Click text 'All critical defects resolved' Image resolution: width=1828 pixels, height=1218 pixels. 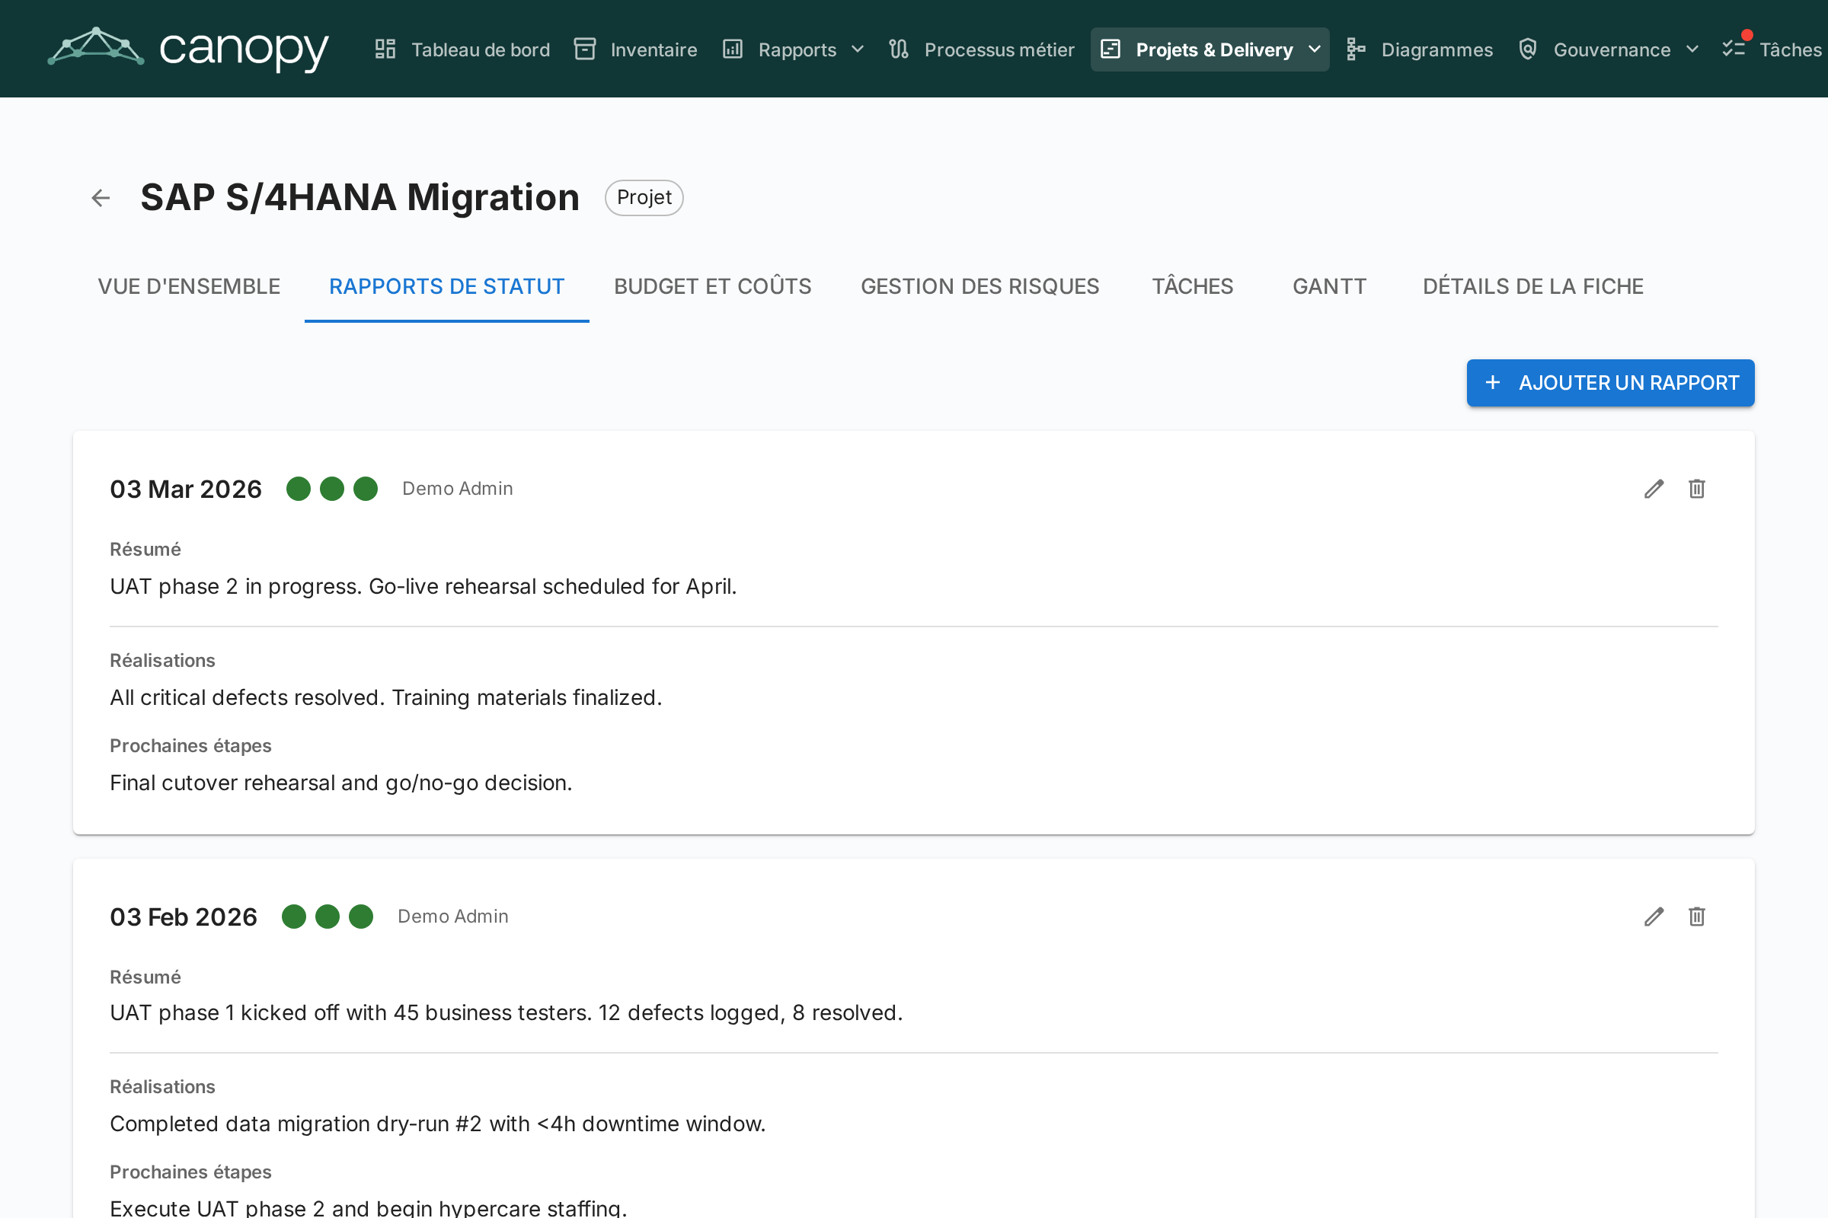[x=247, y=697]
